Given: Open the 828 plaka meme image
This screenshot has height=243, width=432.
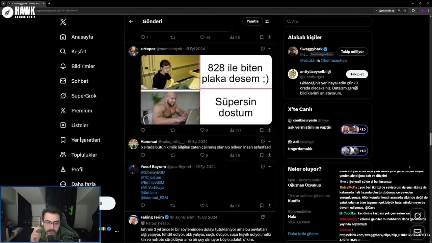Looking at the screenshot, I should pos(206,90).
